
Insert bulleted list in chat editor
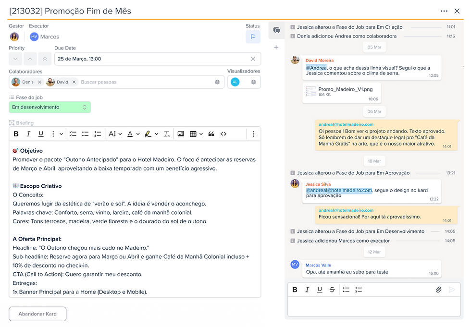[x=346, y=290]
